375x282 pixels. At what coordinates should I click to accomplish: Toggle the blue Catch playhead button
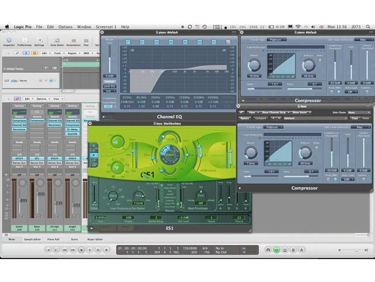26,53
